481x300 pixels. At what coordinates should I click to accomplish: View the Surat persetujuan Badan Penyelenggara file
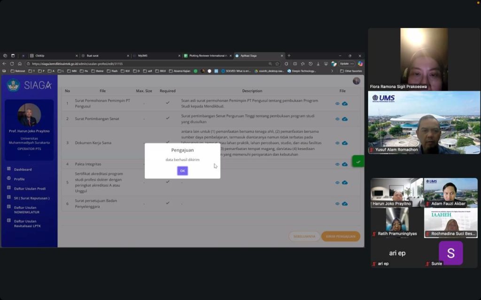tap(337, 203)
